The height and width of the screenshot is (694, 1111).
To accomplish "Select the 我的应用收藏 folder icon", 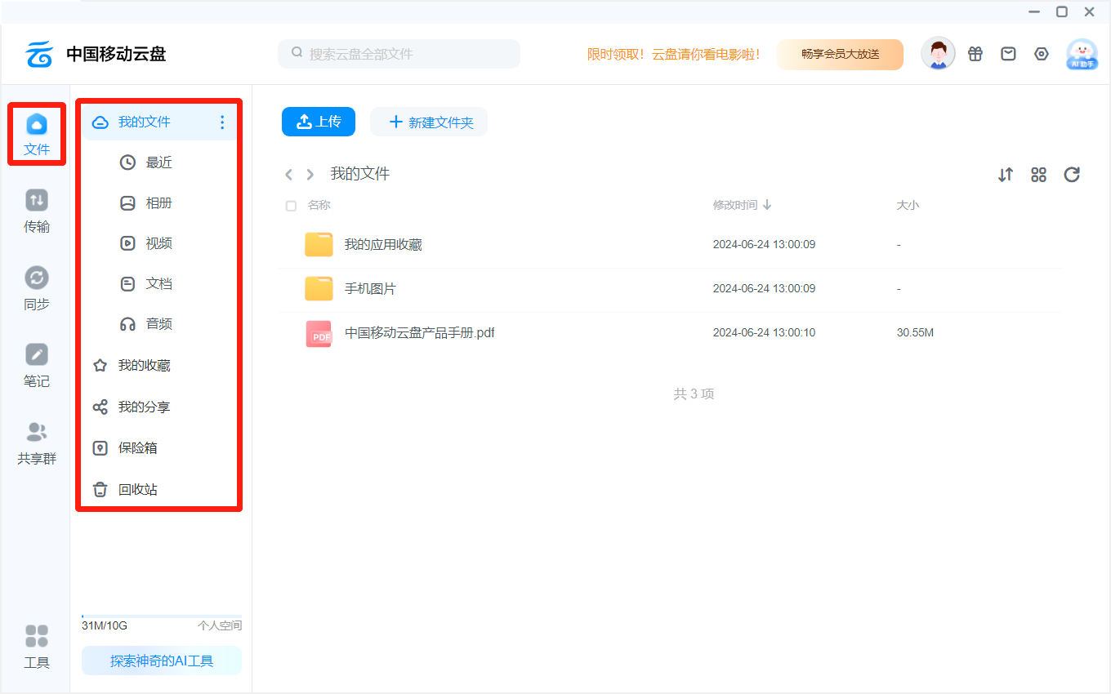I will click(319, 245).
